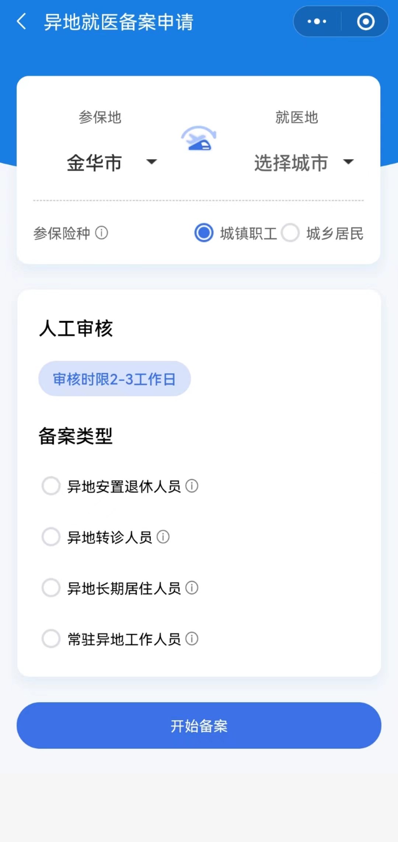Tap the back arrow icon
This screenshot has width=398, height=842.
tap(22, 21)
